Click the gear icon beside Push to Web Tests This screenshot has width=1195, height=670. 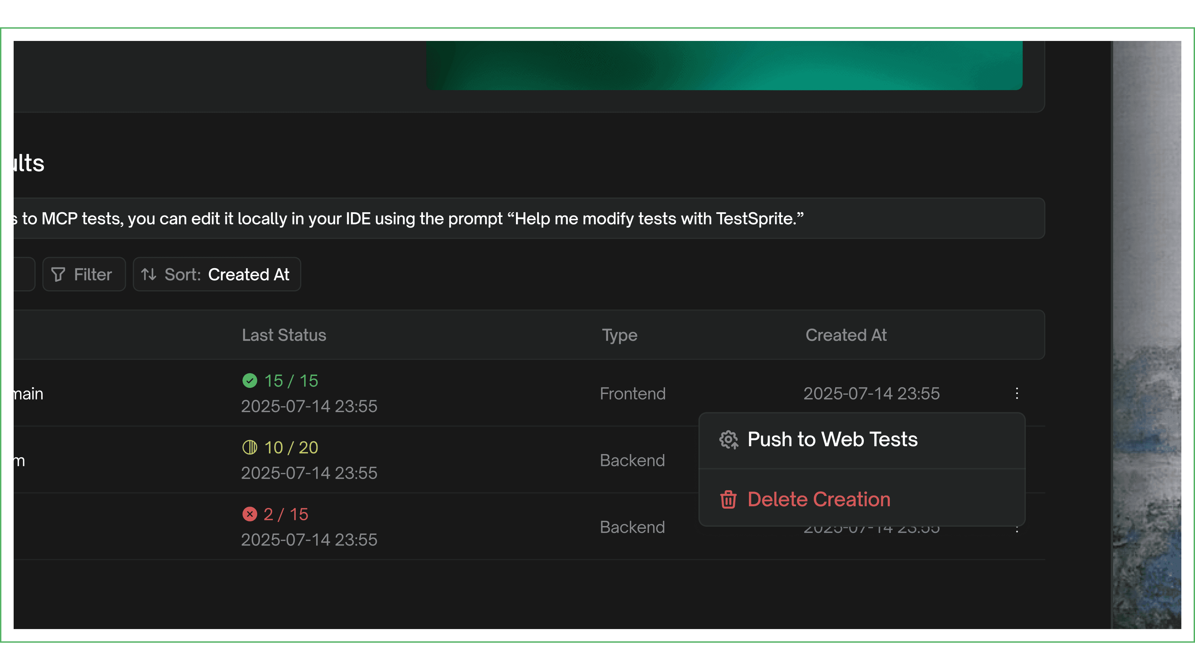pos(728,439)
